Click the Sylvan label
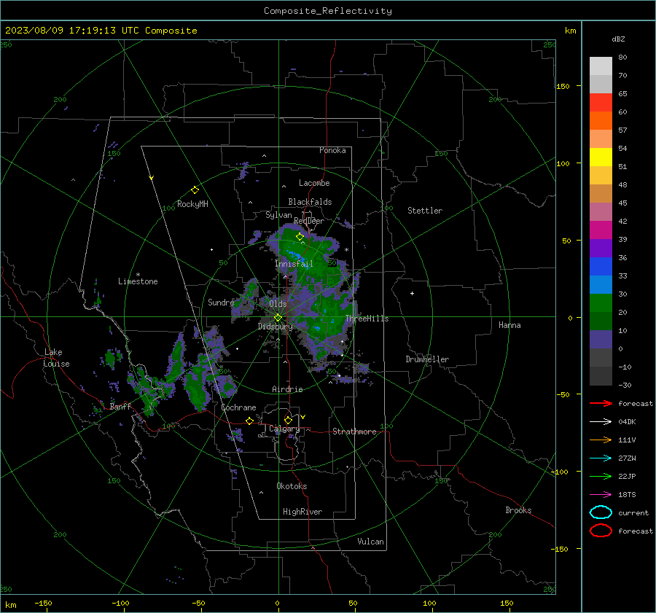Image resolution: width=656 pixels, height=613 pixels. click(278, 215)
